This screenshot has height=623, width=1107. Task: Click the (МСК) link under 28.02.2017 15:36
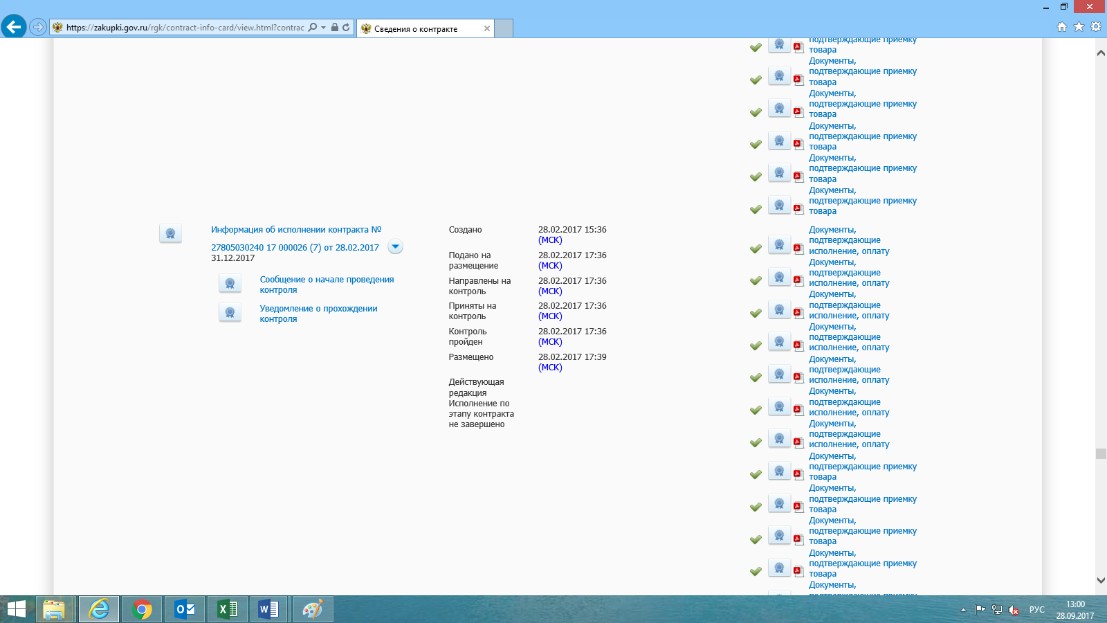click(x=550, y=240)
